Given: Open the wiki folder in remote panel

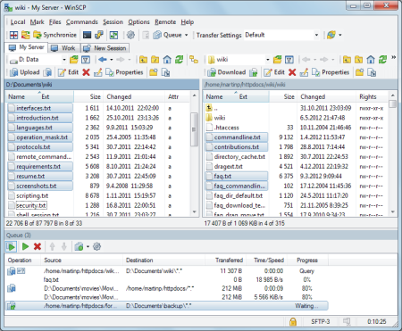Looking at the screenshot, I should click(220, 118).
